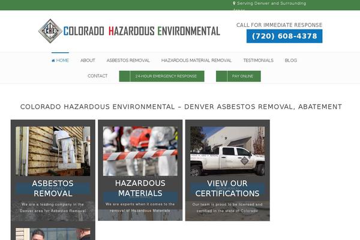The width and height of the screenshot is (360, 240).
Task: Click the VIEW OUR CERTIFICATIONS card heading
Action: tap(227, 188)
